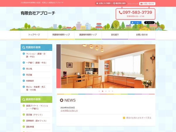Show the fourth slide via pagination dot
176x132 pixels.
[x=109, y=91]
